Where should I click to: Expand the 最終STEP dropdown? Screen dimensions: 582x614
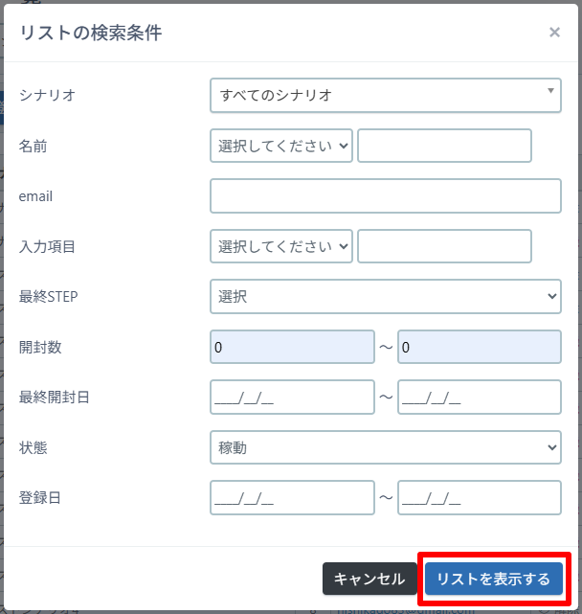(383, 297)
